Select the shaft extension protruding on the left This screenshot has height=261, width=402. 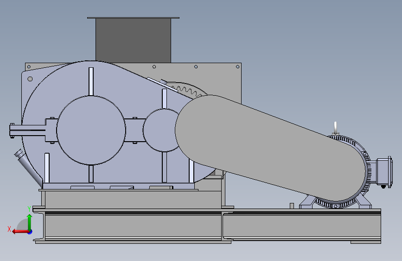point(28,130)
